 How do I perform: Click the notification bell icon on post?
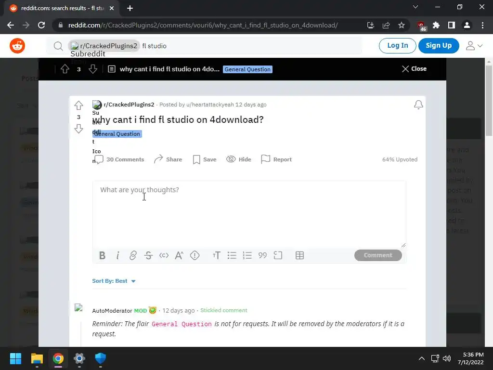[x=418, y=105]
